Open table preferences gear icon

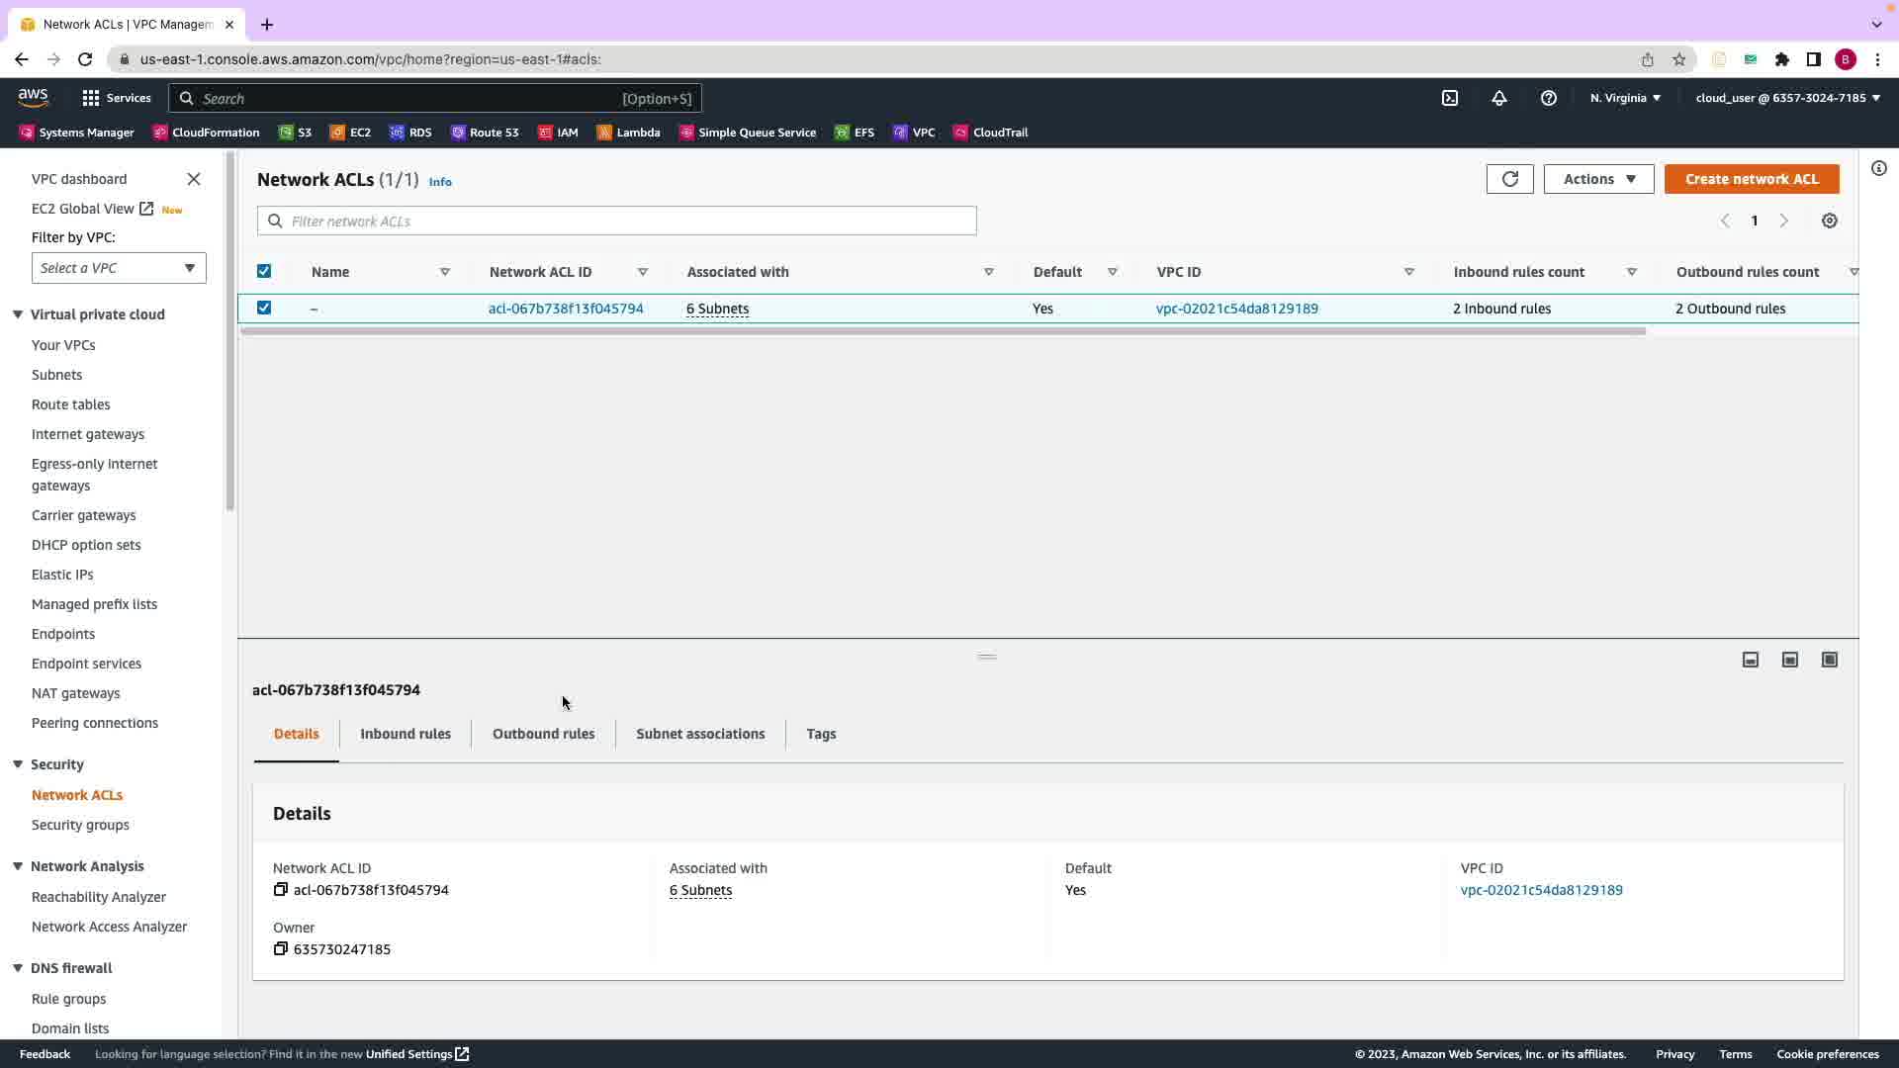[x=1830, y=222]
